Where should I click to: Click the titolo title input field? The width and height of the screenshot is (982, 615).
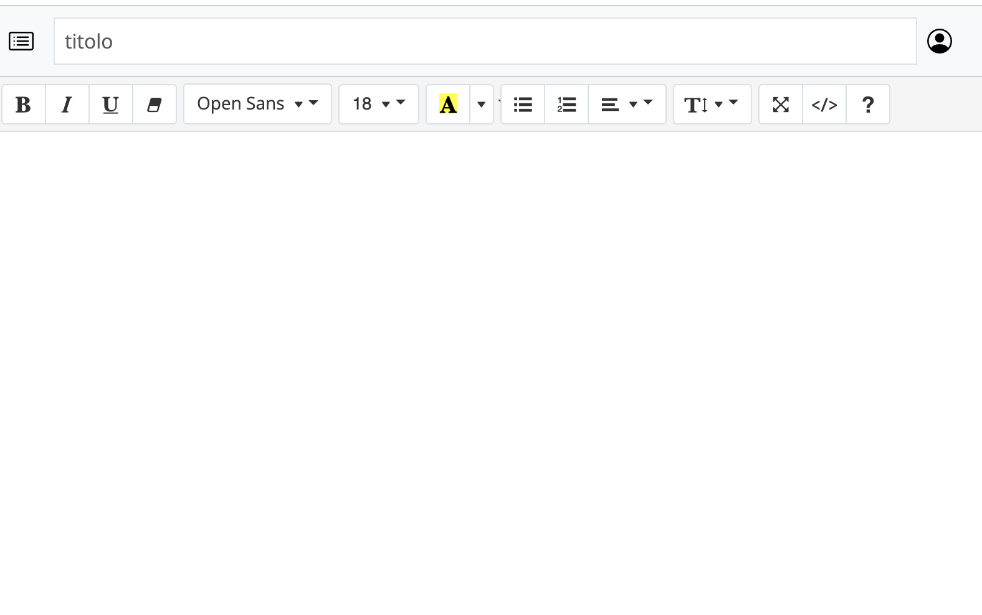pos(485,41)
